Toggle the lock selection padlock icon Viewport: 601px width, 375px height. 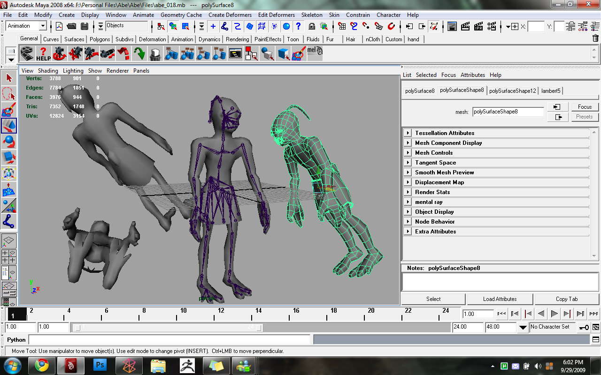tap(311, 26)
